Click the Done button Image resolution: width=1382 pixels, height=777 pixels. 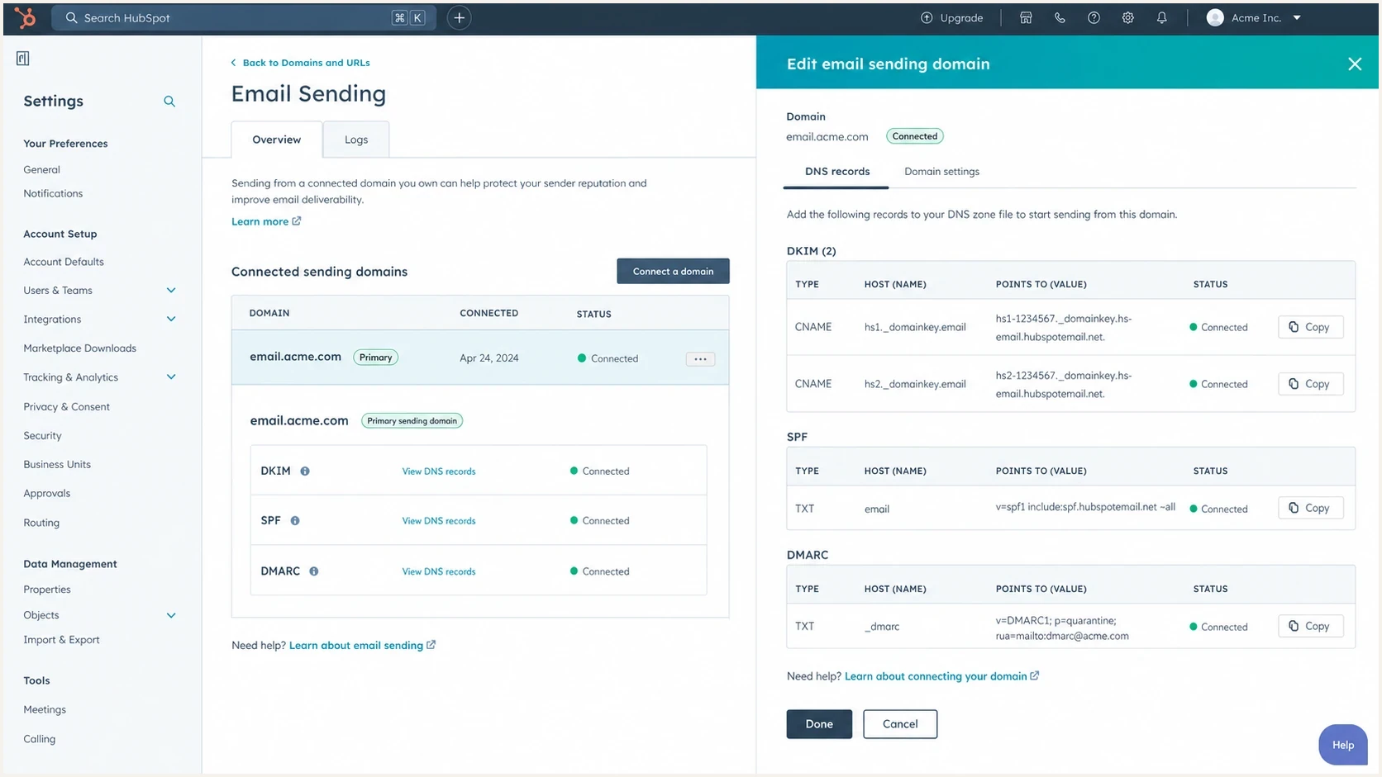pos(819,724)
